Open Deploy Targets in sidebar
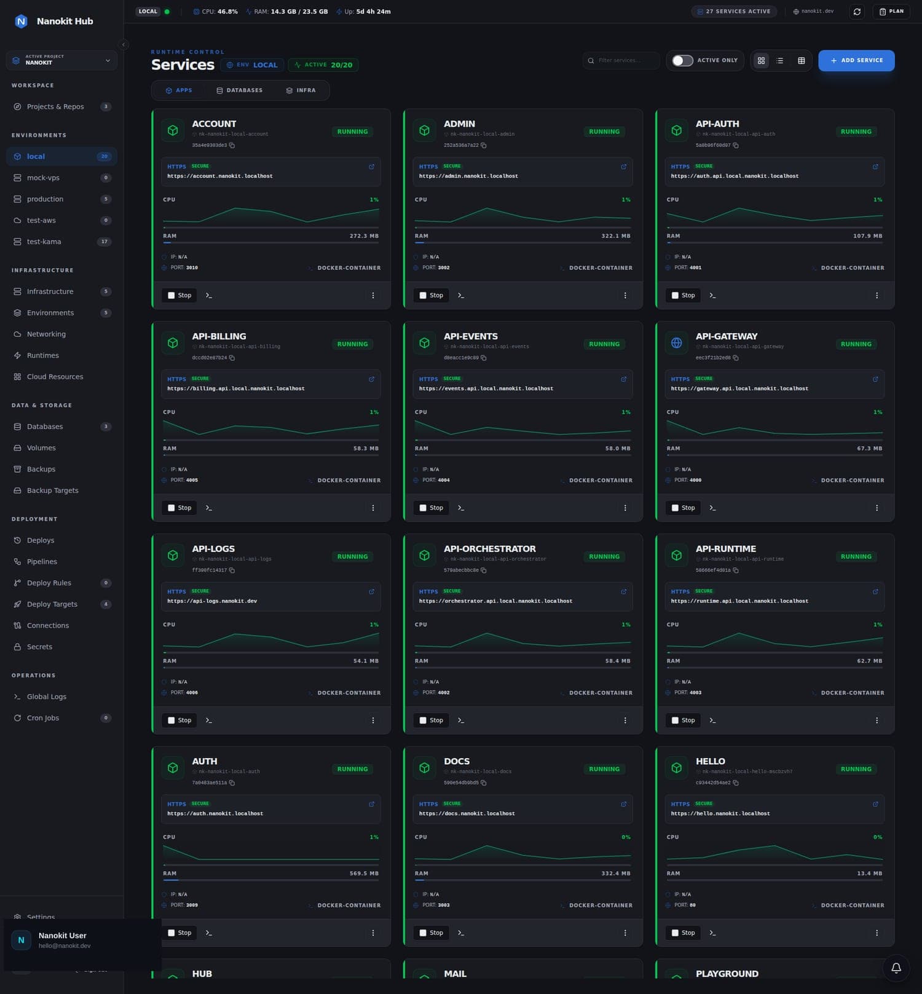The height and width of the screenshot is (994, 922). click(x=61, y=604)
